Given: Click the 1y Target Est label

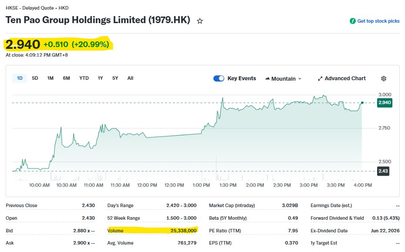Looking at the screenshot, I should point(324,243).
